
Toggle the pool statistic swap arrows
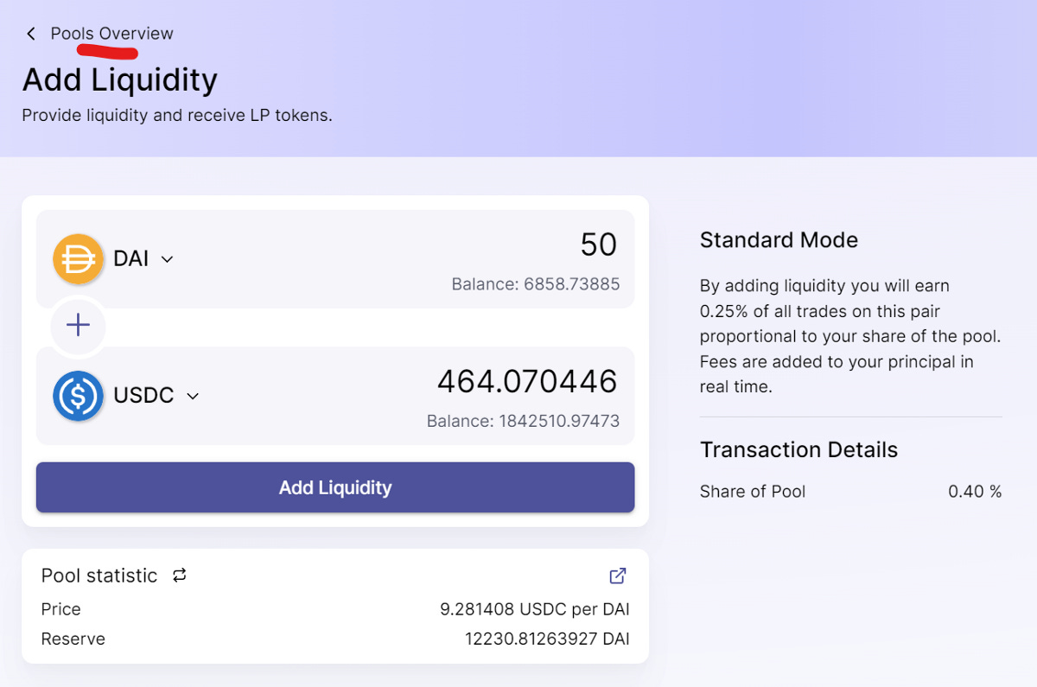[180, 576]
